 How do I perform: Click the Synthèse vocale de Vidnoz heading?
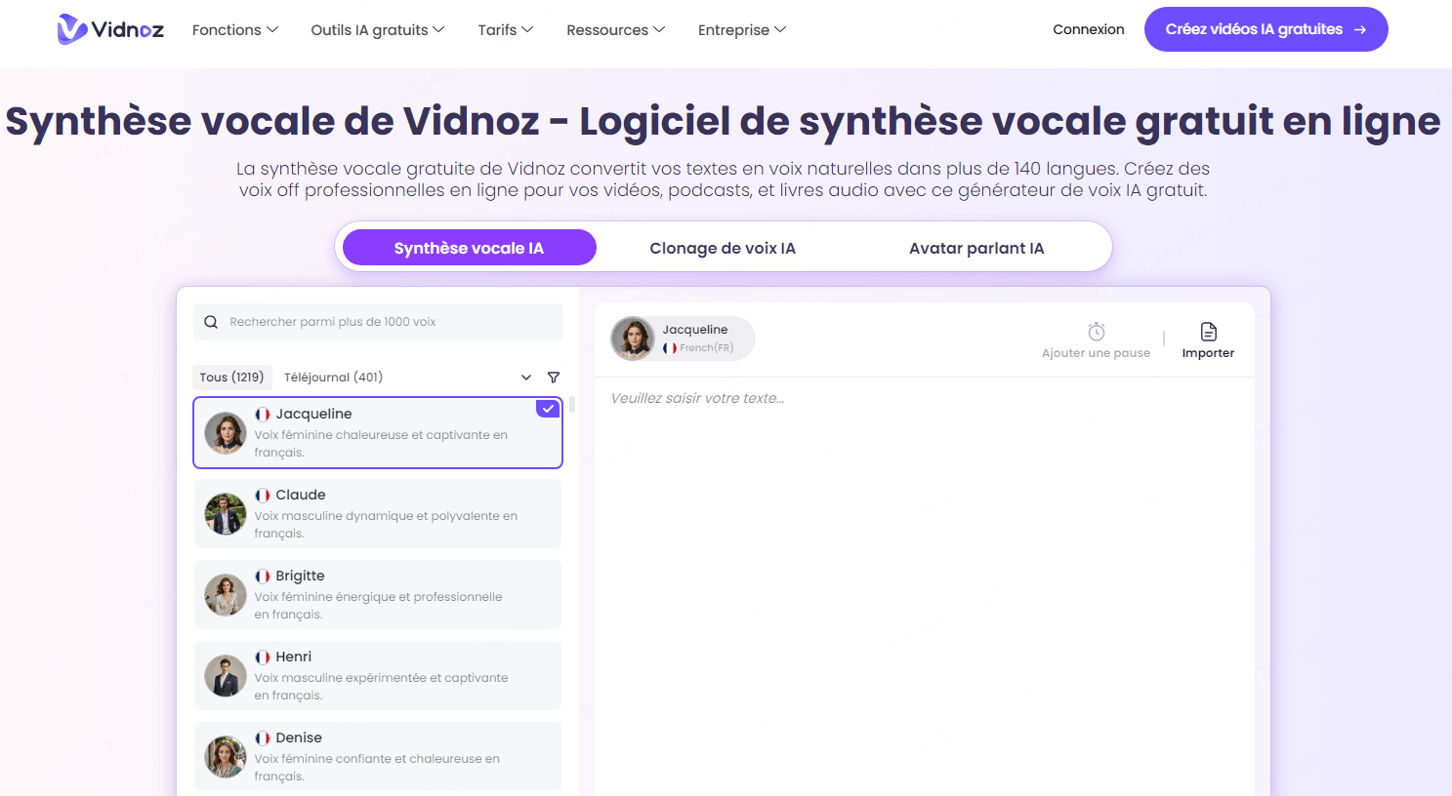(x=723, y=122)
